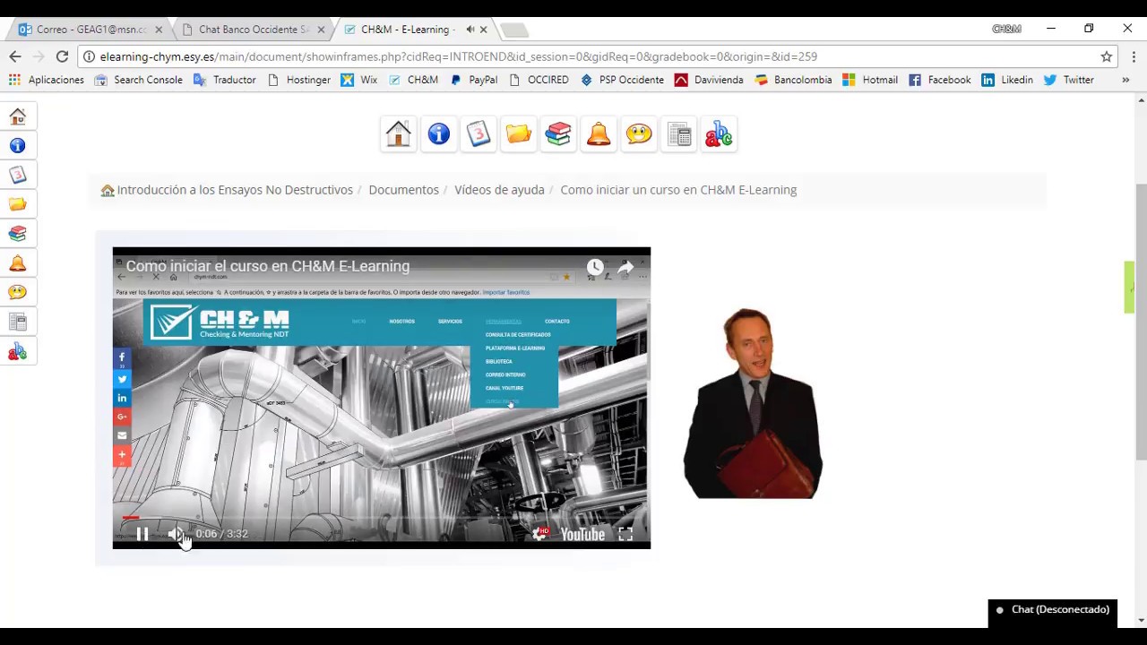Screen dimensions: 1147x645
Task: Open YouTube player settings gear
Action: pyautogui.click(x=539, y=534)
